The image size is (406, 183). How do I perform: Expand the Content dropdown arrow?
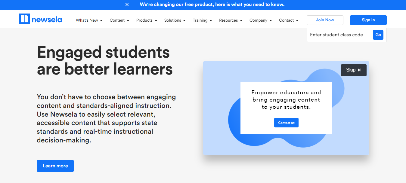pyautogui.click(x=128, y=21)
